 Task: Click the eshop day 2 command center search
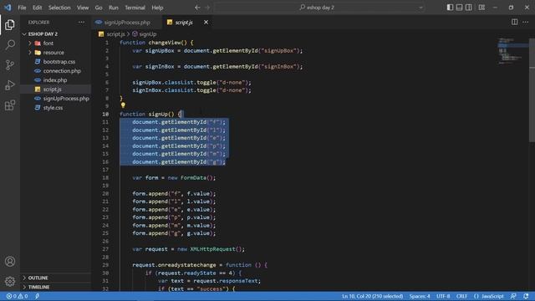click(318, 8)
